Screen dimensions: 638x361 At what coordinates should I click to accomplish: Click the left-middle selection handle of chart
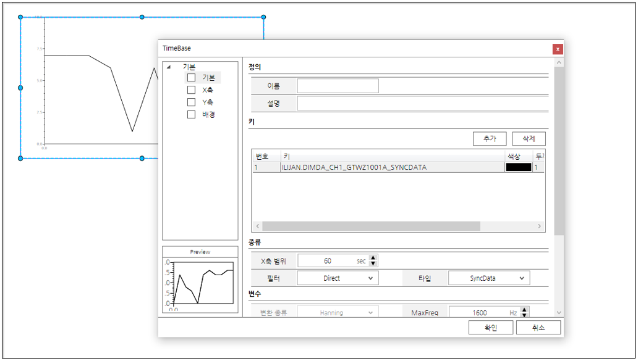coord(20,88)
